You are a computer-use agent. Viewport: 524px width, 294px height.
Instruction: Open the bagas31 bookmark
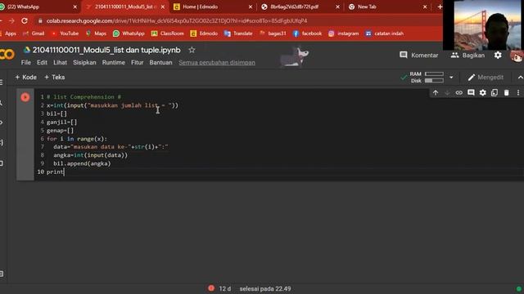coord(273,33)
